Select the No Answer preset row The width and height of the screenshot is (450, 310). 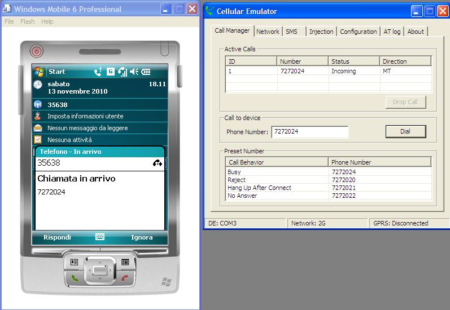point(329,196)
